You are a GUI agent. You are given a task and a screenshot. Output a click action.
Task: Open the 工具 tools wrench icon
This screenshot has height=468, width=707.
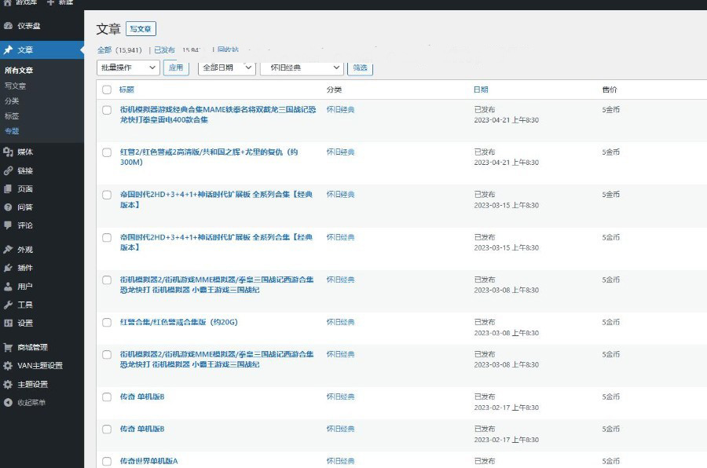9,305
